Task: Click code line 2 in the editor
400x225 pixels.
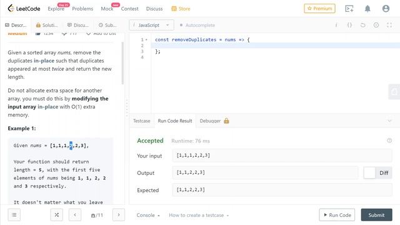Action: click(276, 46)
